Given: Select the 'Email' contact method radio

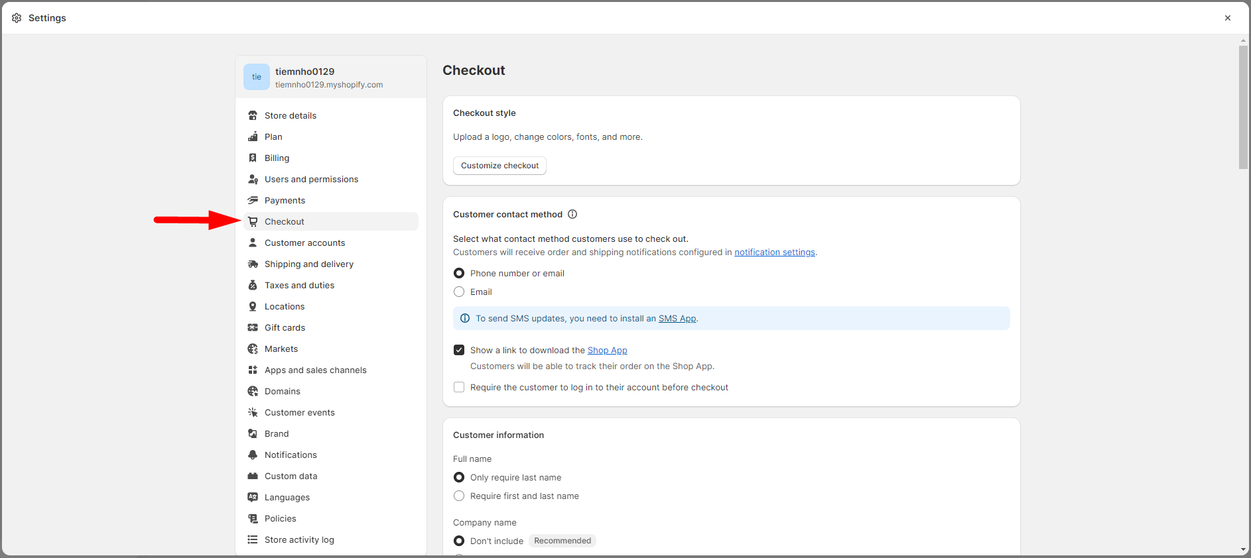Looking at the screenshot, I should pos(459,292).
